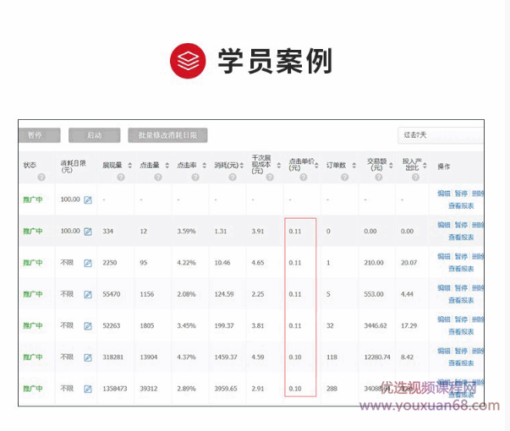Image resolution: width=510 pixels, height=431 pixels.
Task: Click the 288 orders cell
Action: click(x=332, y=389)
